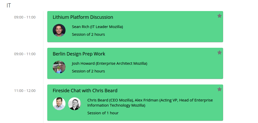Viewport: 258px width, 123px height.
Task: Star the Lithium Platform Discussion session
Action: [219, 16]
